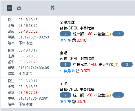Open 味全龍 @ 0.970 bet selection link

point(73,101)
